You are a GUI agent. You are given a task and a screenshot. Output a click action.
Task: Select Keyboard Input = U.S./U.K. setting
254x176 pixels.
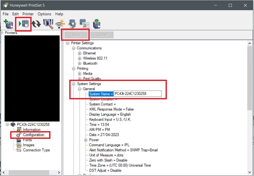pyautogui.click(x=110, y=119)
